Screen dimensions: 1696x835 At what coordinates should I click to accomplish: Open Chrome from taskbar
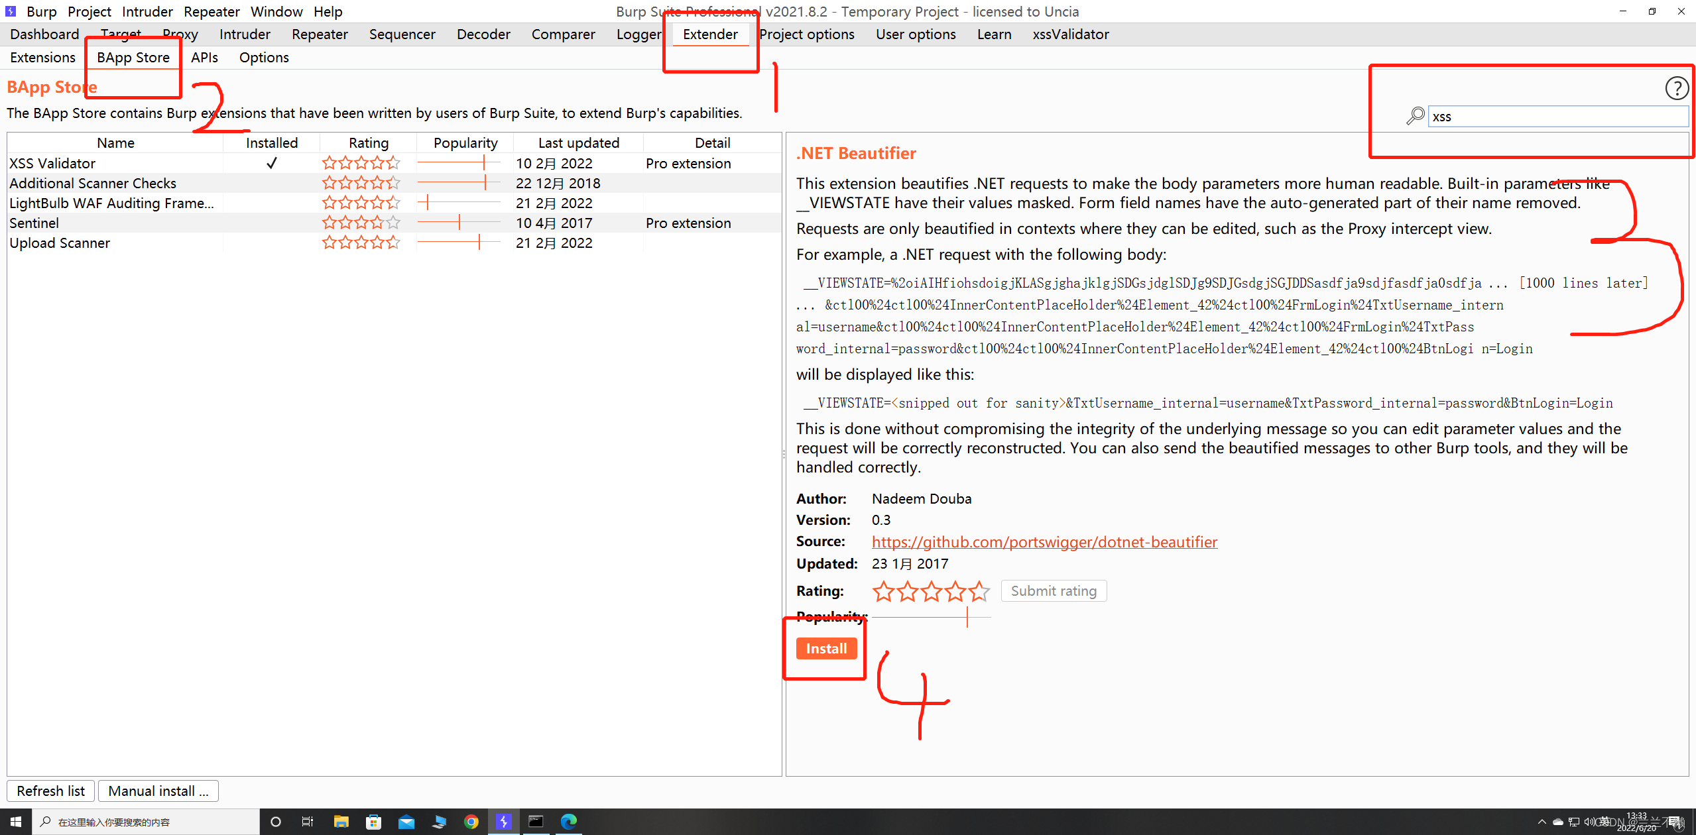[x=471, y=822]
